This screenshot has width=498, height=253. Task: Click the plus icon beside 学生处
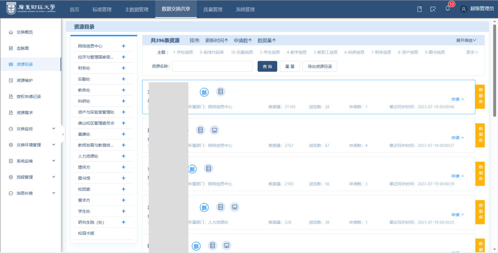[124, 211]
